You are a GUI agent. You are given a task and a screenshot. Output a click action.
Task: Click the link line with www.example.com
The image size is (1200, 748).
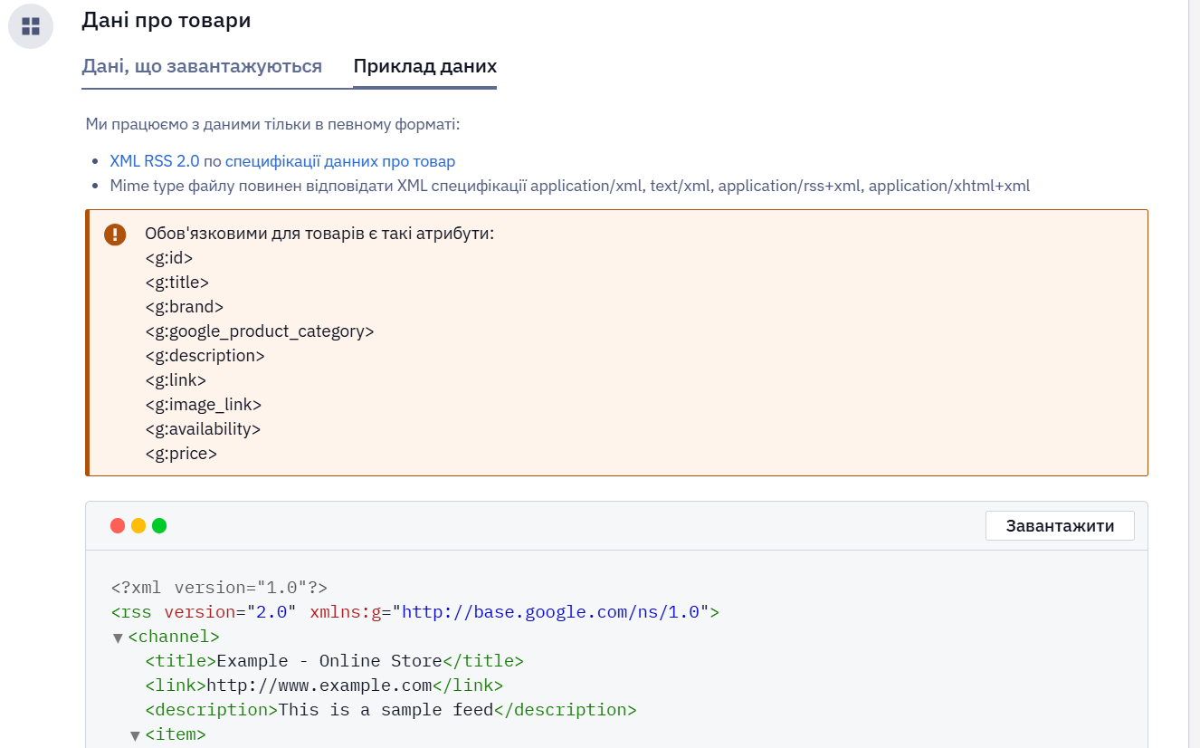(324, 686)
